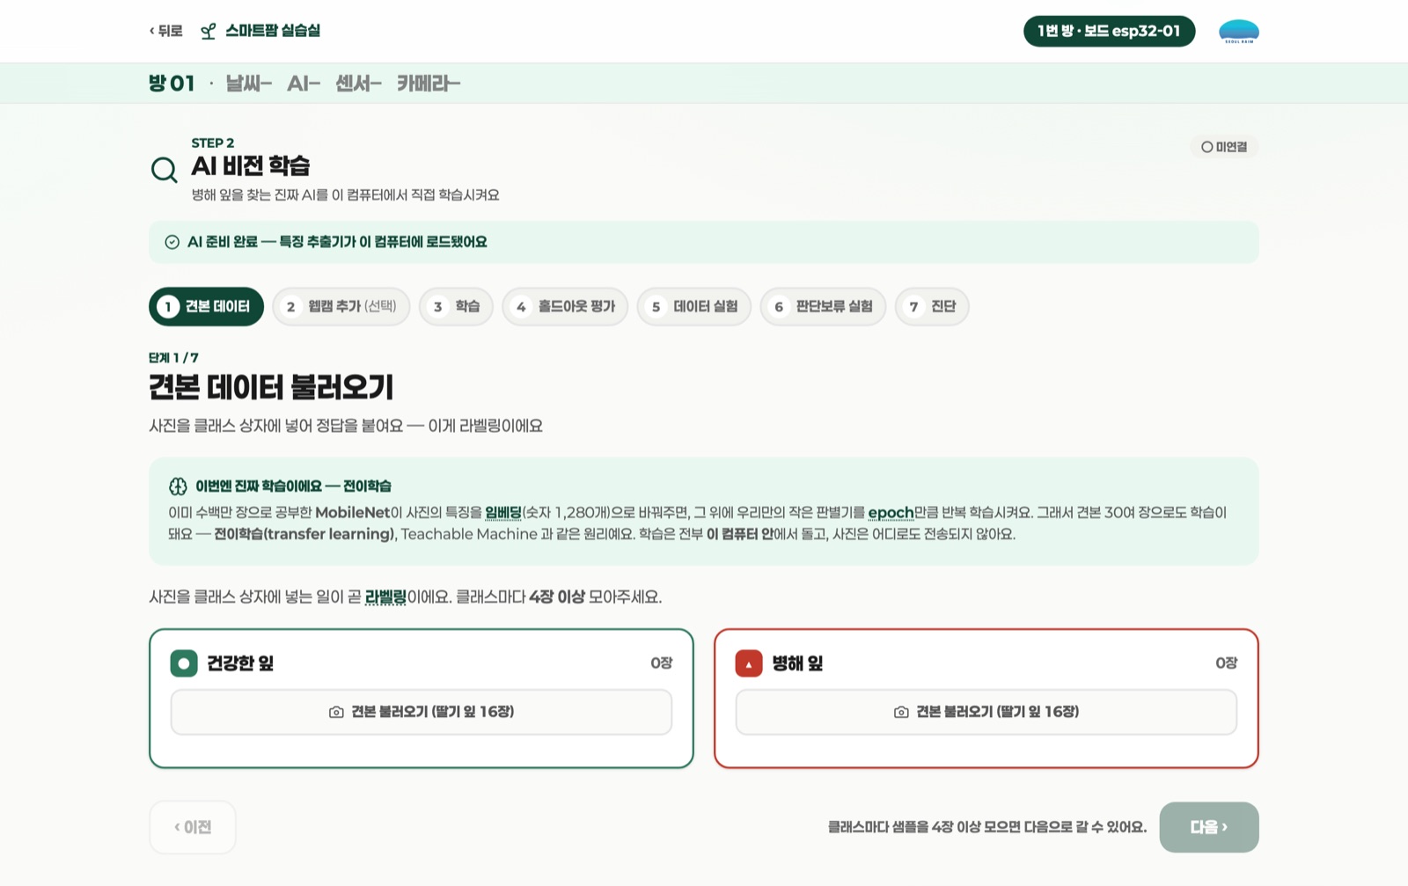Click the underlined 임베딩 term

click(x=503, y=513)
